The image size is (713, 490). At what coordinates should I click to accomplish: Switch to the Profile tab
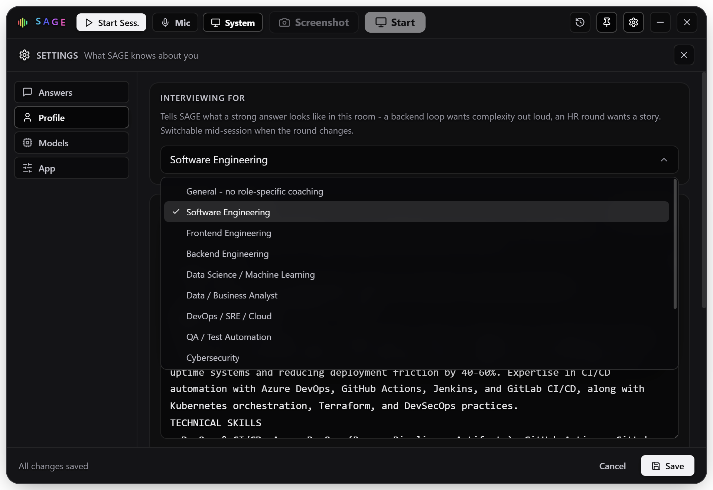[72, 117]
